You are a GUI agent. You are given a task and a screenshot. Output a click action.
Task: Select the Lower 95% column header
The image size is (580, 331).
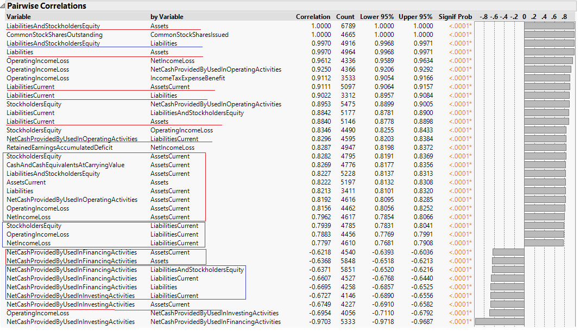tap(377, 17)
